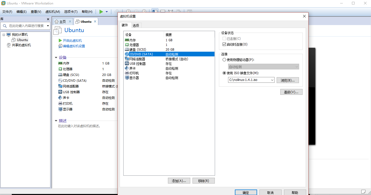Click the 帮助 button in settings dialog

(x=295, y=192)
